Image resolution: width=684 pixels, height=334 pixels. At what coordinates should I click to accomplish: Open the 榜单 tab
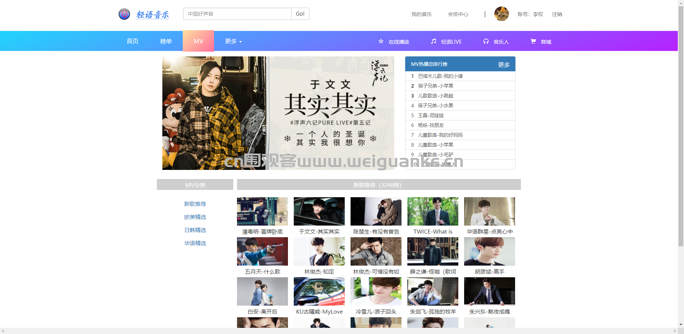click(166, 41)
